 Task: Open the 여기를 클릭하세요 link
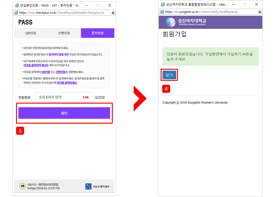[x=67, y=83]
